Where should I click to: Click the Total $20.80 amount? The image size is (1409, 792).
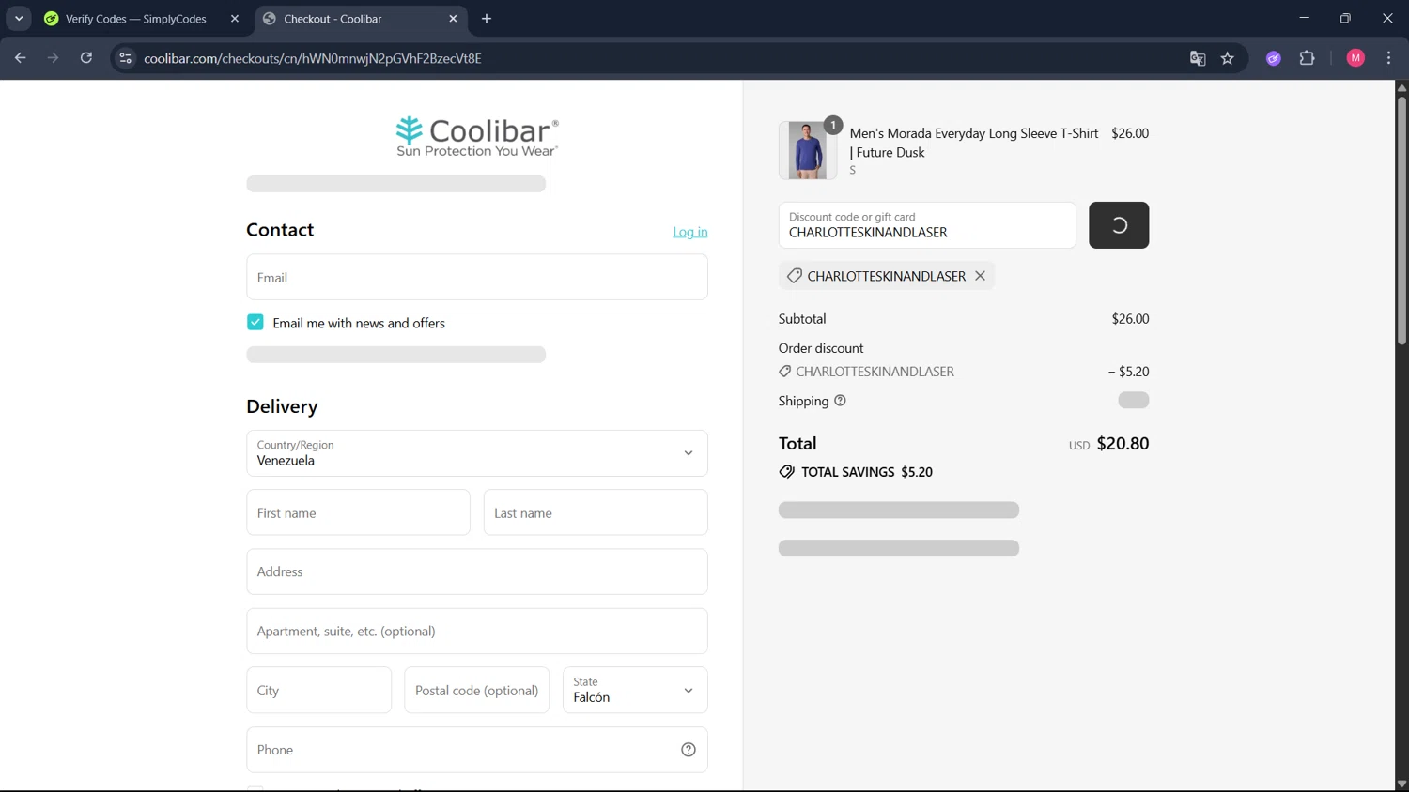pyautogui.click(x=1123, y=444)
